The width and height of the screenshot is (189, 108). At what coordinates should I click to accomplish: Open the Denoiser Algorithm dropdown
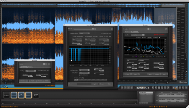coord(138,35)
